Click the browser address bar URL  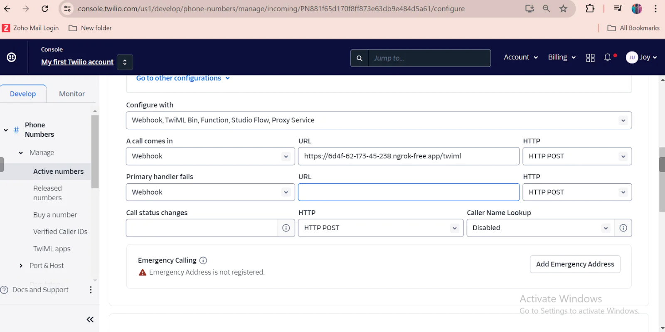(x=271, y=9)
